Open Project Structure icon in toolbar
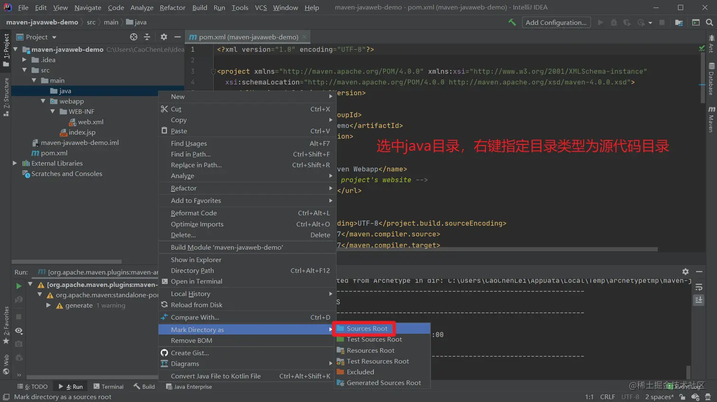The height and width of the screenshot is (402, 717). pyautogui.click(x=679, y=22)
